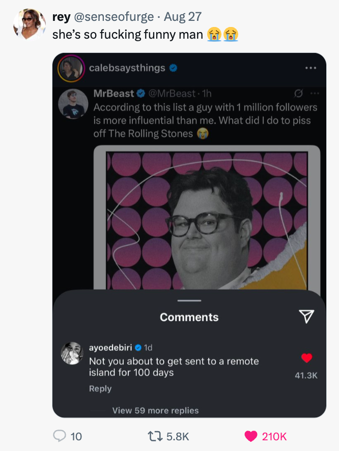
Task: Expand View 59 more replies
Action: 156,410
